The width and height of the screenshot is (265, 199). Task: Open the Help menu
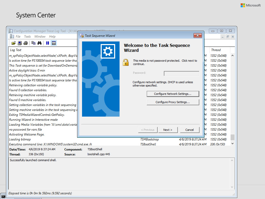pos(52,37)
